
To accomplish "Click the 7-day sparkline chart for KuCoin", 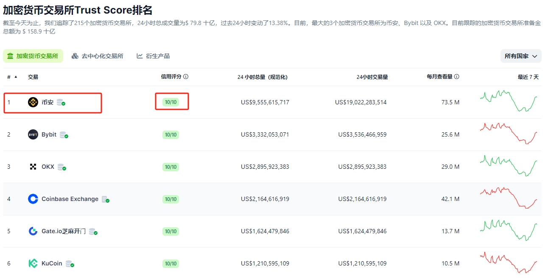I will point(509,262).
